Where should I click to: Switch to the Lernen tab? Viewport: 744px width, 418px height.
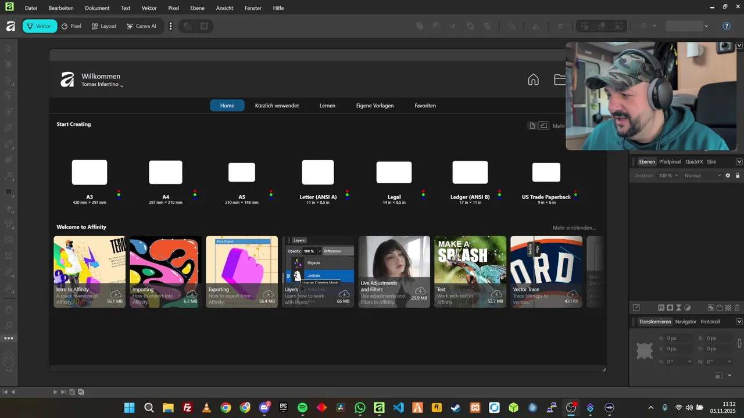pyautogui.click(x=327, y=106)
